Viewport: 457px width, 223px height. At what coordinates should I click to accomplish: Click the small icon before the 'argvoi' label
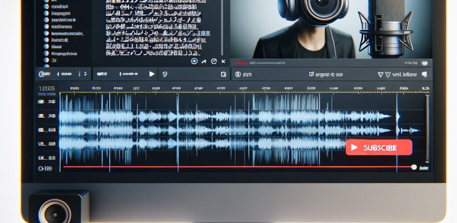311,74
